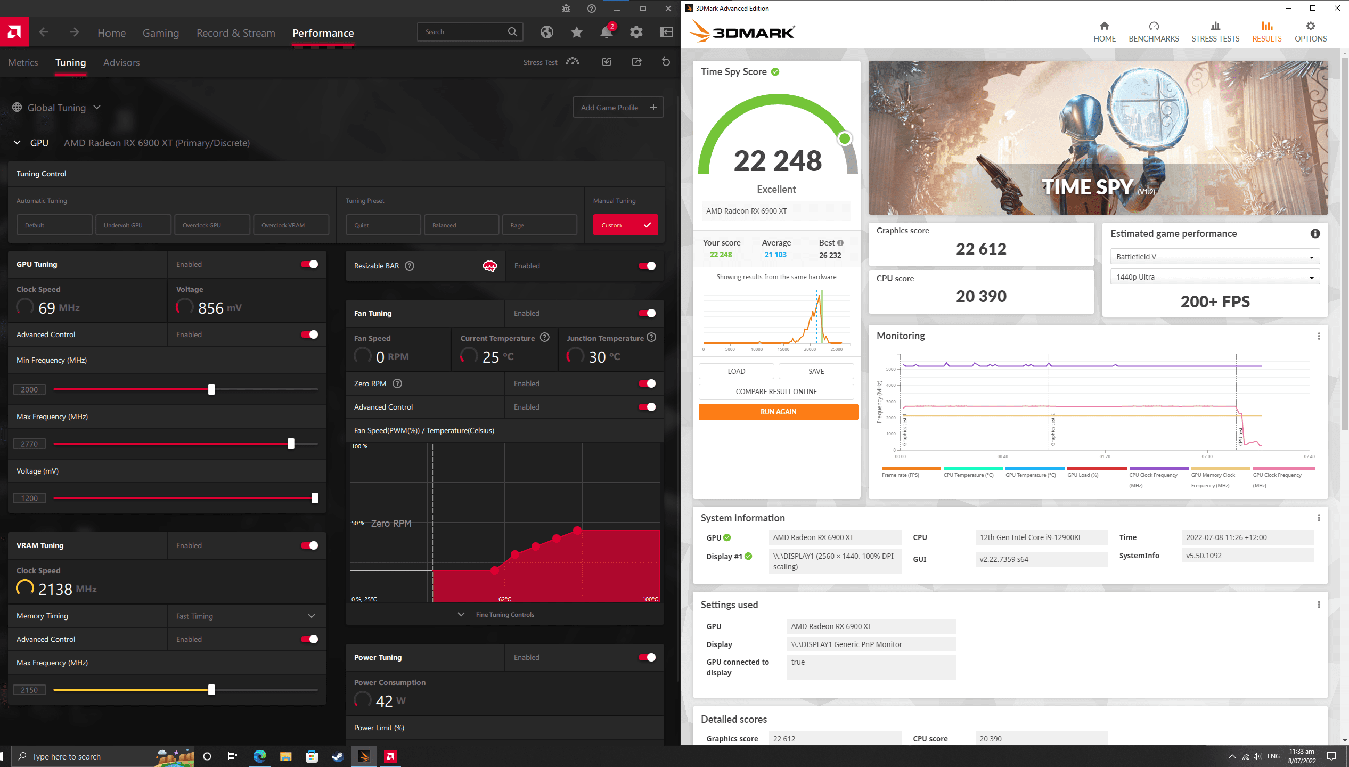Click Add Game Profile button
Screen dimensions: 1349x767
click(x=618, y=108)
